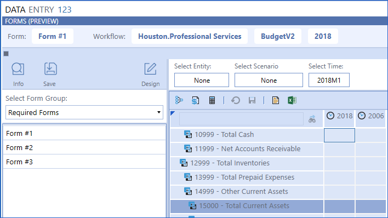The width and height of the screenshot is (388, 218).
Task: Select Form #2 in the forms list
Action: (x=84, y=147)
